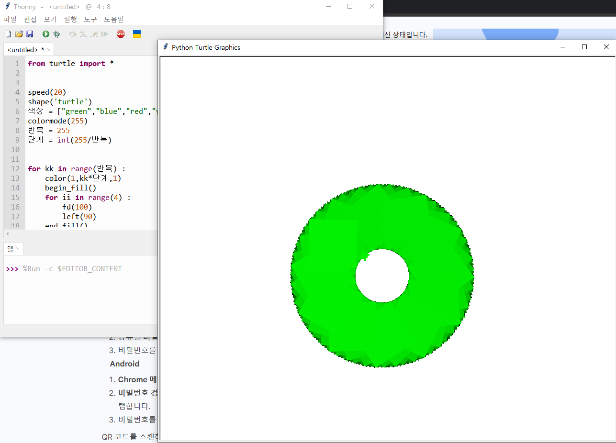Click the '%Run -c $EDITOR_CONTENT' shell text

72,269
